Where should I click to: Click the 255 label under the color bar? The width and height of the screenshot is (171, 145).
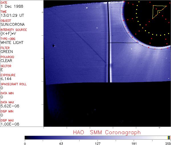pos(168,143)
